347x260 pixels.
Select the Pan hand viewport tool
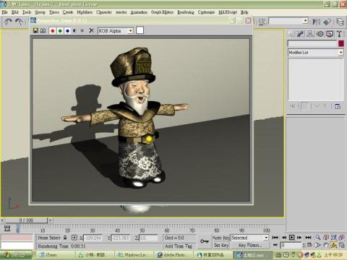tap(326, 245)
